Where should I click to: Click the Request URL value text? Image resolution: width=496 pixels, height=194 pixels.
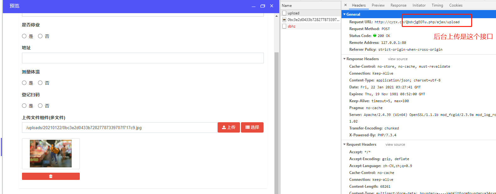click(417, 22)
